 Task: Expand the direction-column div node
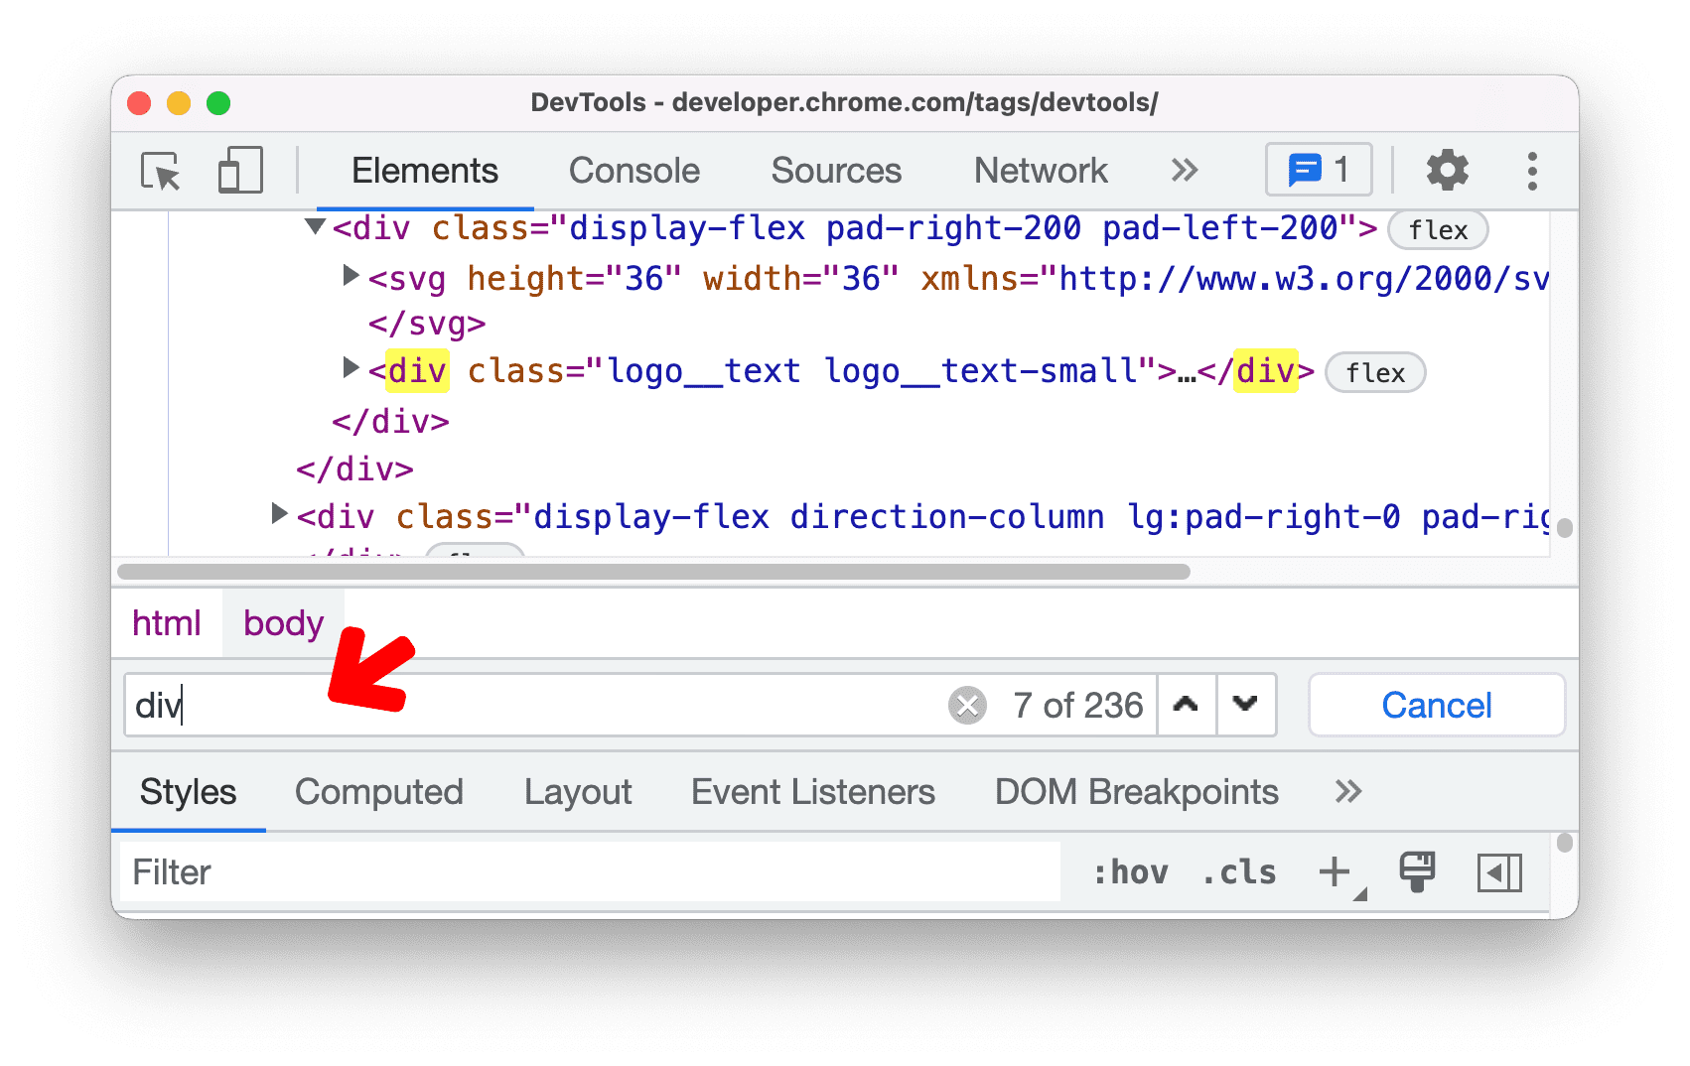pyautogui.click(x=279, y=514)
